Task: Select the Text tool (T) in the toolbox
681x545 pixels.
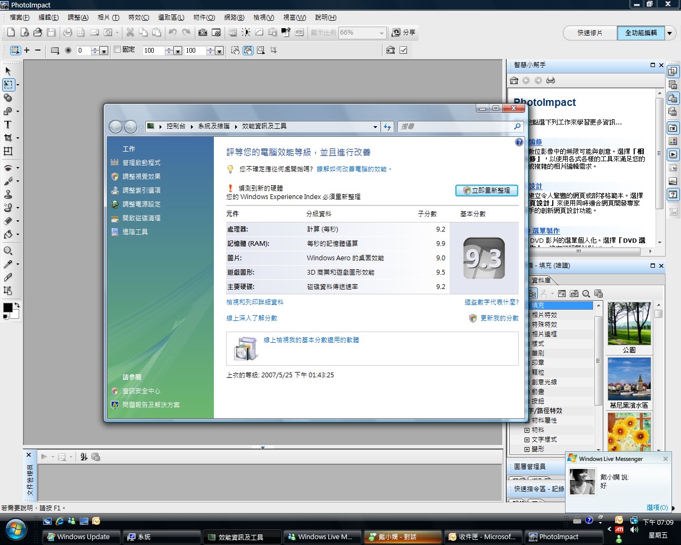Action: 8,125
